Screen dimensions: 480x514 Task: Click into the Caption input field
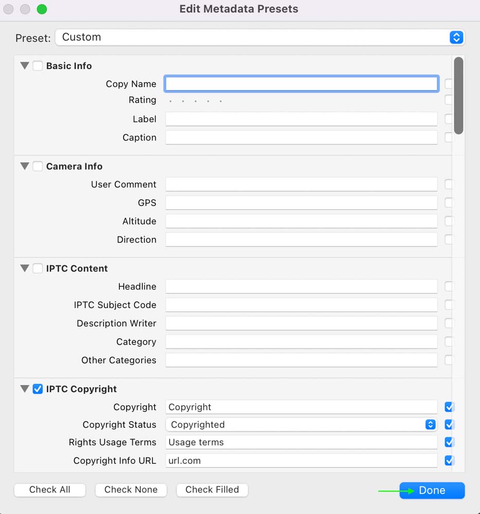(301, 137)
